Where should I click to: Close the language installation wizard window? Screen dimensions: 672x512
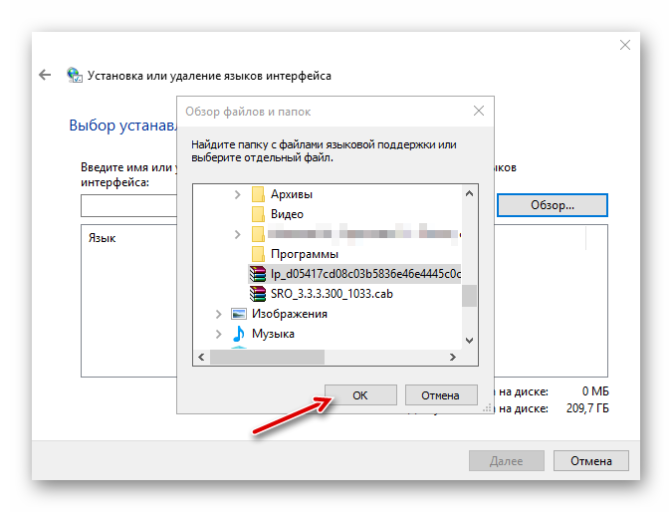coord(625,45)
